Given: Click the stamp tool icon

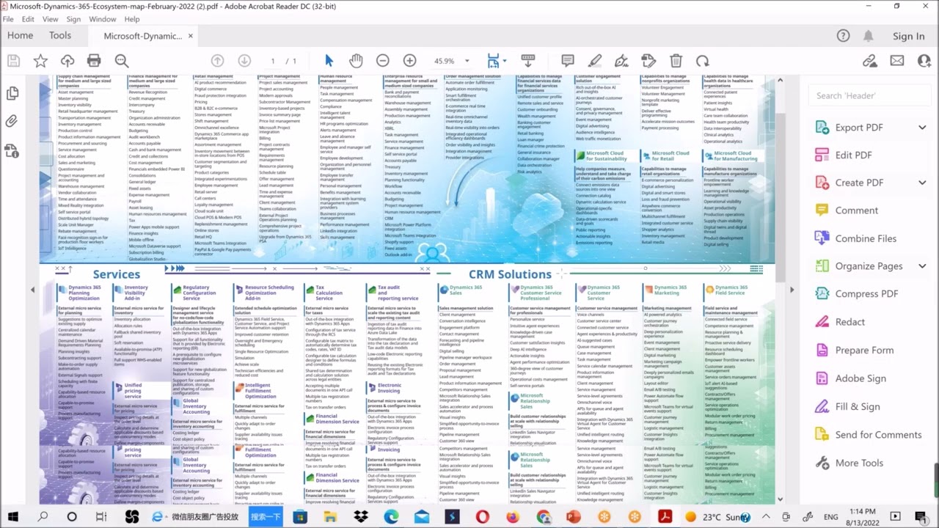Looking at the screenshot, I should [x=648, y=61].
